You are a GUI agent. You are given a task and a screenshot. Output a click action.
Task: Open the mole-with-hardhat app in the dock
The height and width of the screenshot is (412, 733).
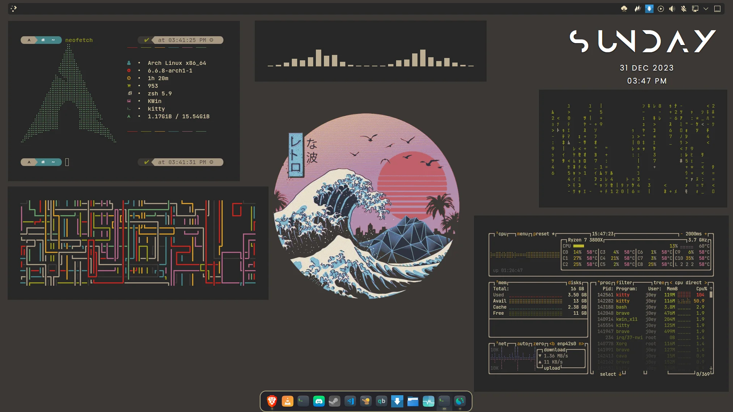coord(366,401)
